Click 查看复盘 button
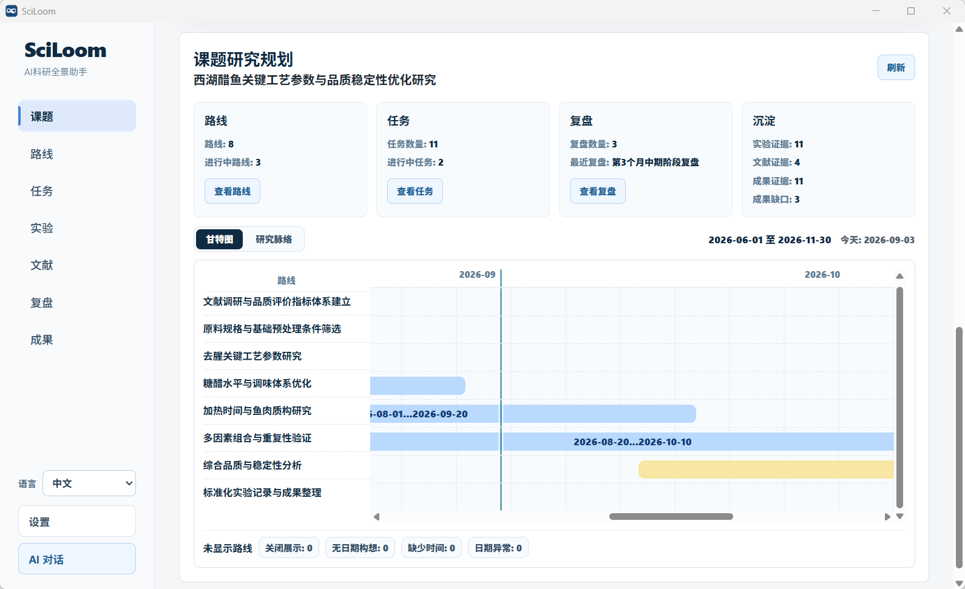 (x=598, y=191)
